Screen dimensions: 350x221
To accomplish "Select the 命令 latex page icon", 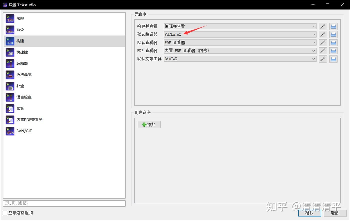I will [x=10, y=29].
